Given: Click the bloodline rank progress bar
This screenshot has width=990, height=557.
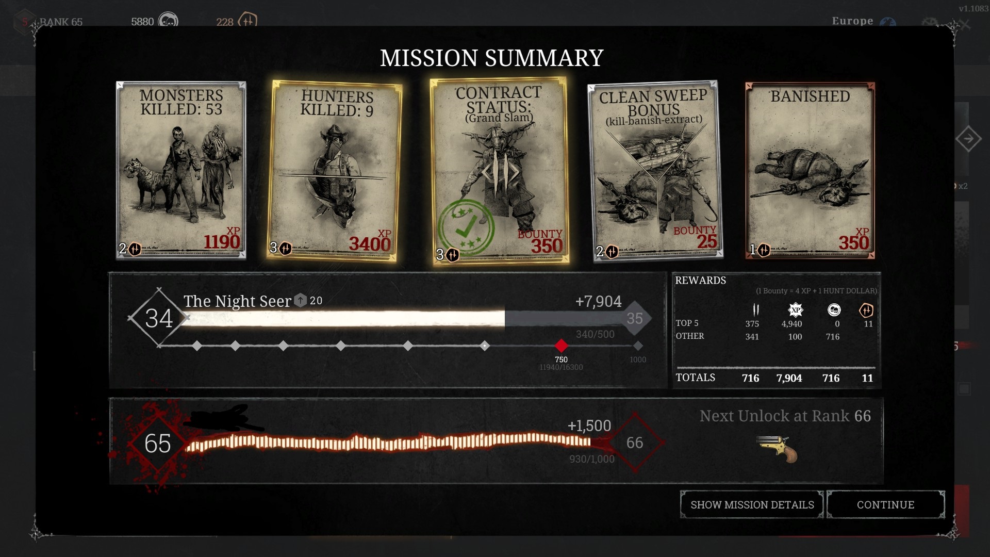Looking at the screenshot, I should point(387,443).
